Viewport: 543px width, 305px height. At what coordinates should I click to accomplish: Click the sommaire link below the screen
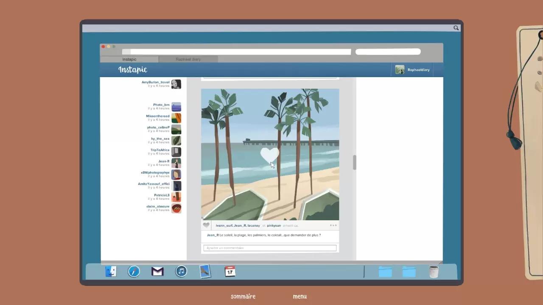point(243,297)
